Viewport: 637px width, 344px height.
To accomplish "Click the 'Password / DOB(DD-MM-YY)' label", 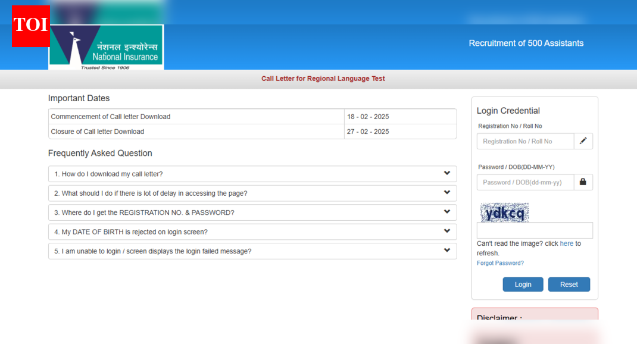I will pos(516,167).
